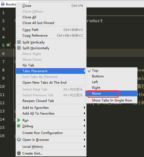The width and height of the screenshot is (144, 157).
Task: Click Close in the context menu
Action: click(51, 6)
